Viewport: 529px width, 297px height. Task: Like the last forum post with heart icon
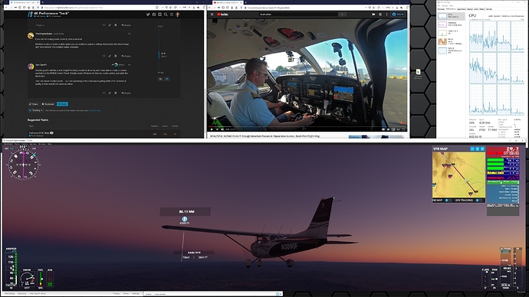click(x=104, y=93)
